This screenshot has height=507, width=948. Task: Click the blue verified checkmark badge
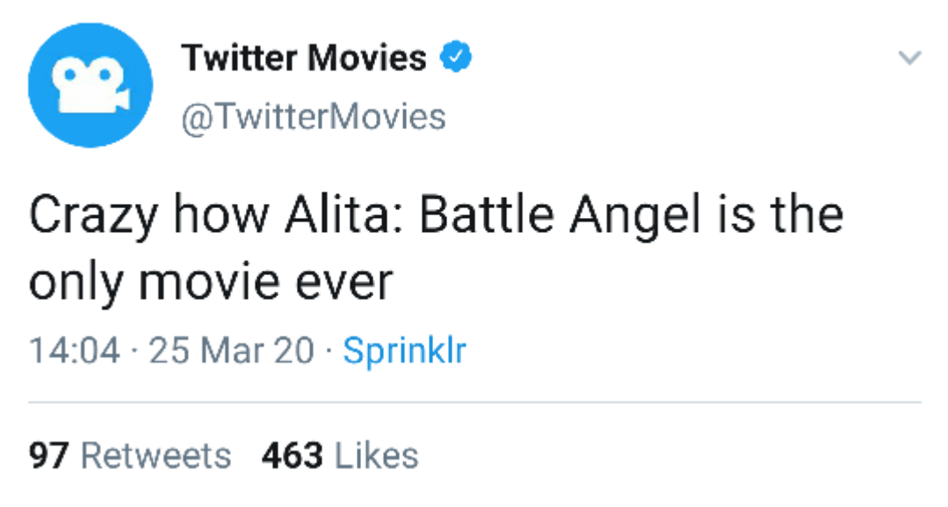coord(456,58)
